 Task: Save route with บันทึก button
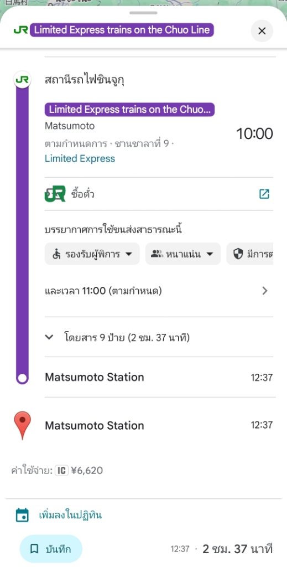(51, 549)
